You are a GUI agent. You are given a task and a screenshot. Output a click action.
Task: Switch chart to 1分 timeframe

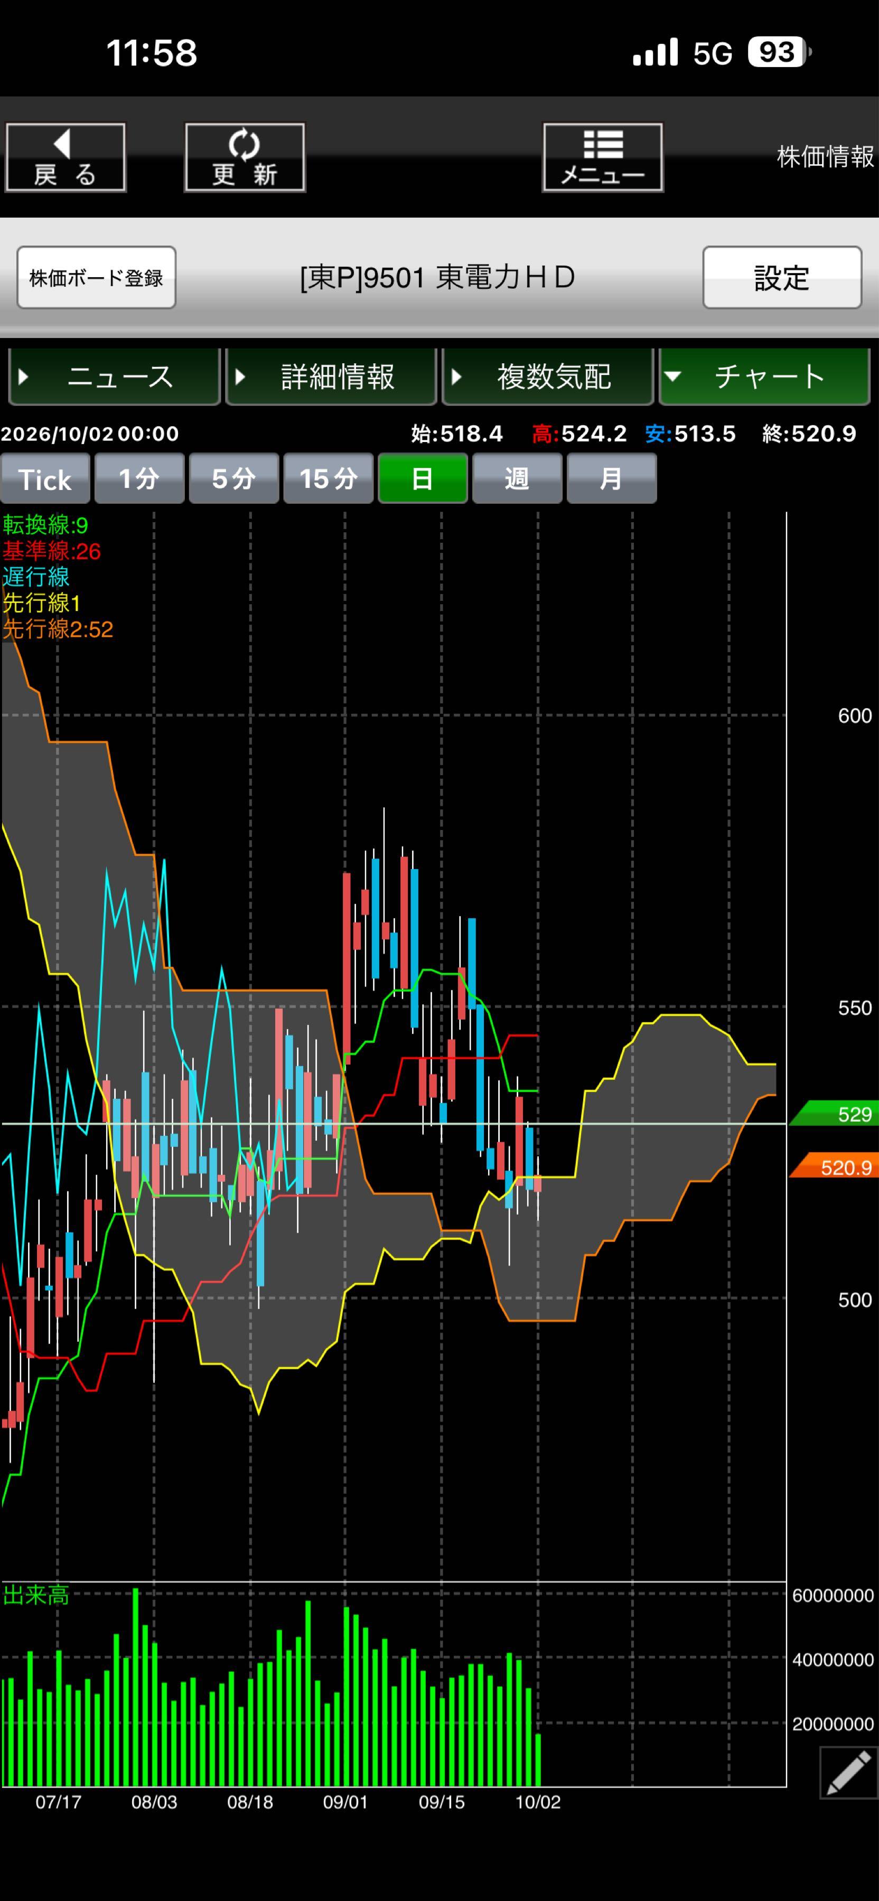(139, 479)
